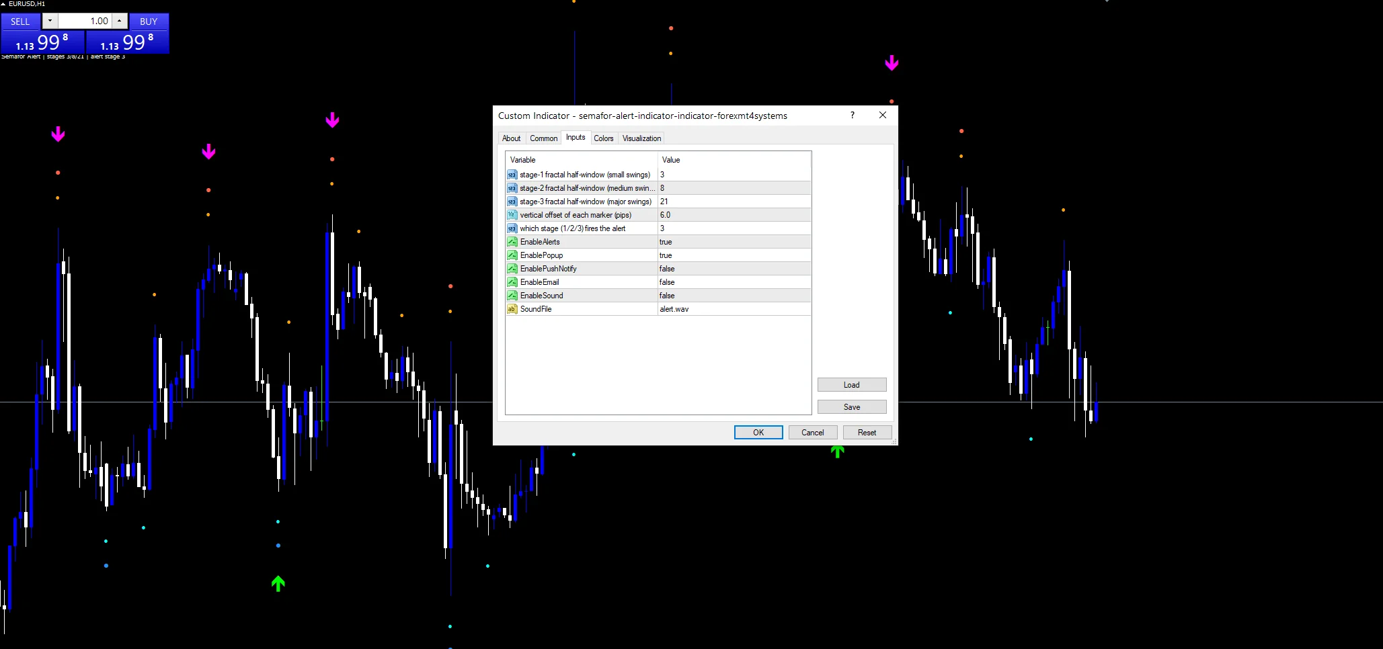Click the dialog help question mark
Viewport: 1383px width, 649px height.
pos(853,115)
